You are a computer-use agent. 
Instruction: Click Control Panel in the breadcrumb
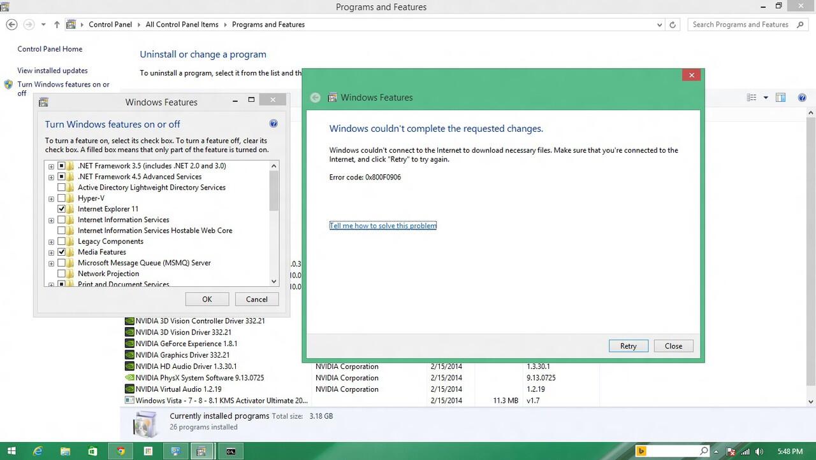pyautogui.click(x=110, y=24)
